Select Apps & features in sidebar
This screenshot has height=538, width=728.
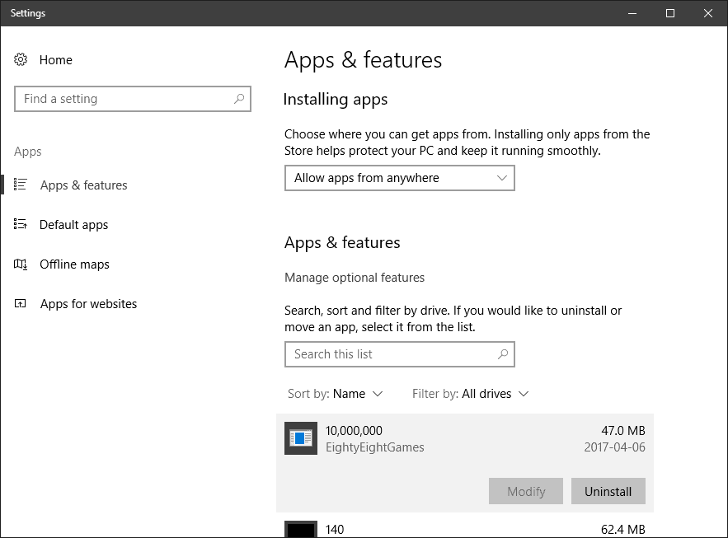click(83, 185)
